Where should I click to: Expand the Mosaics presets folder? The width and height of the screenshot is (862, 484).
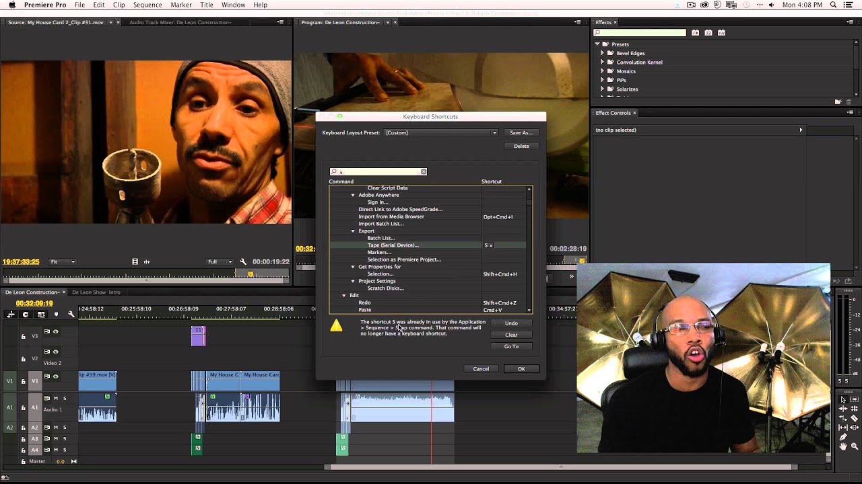pos(602,71)
